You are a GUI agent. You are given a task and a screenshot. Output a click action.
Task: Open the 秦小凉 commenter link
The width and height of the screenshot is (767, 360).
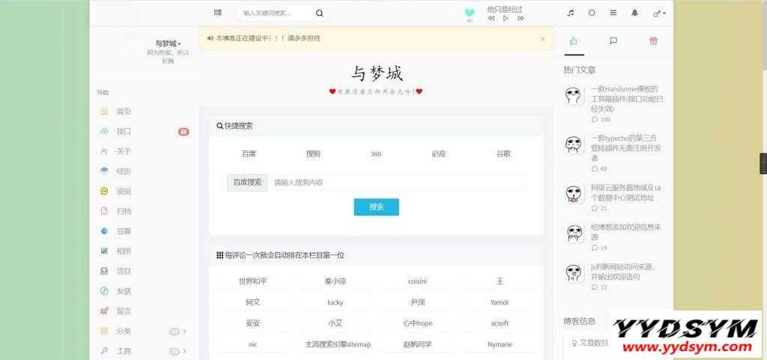[336, 281]
